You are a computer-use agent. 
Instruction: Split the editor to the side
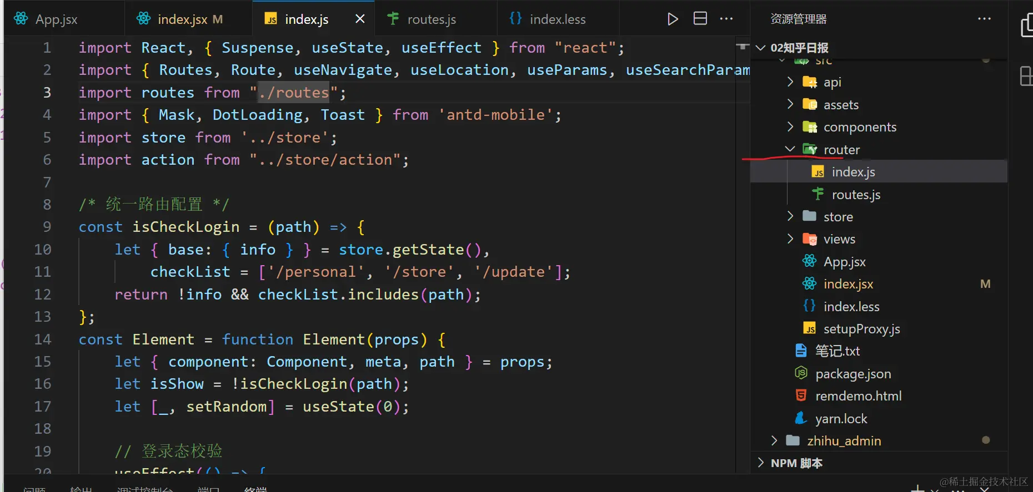(x=700, y=18)
